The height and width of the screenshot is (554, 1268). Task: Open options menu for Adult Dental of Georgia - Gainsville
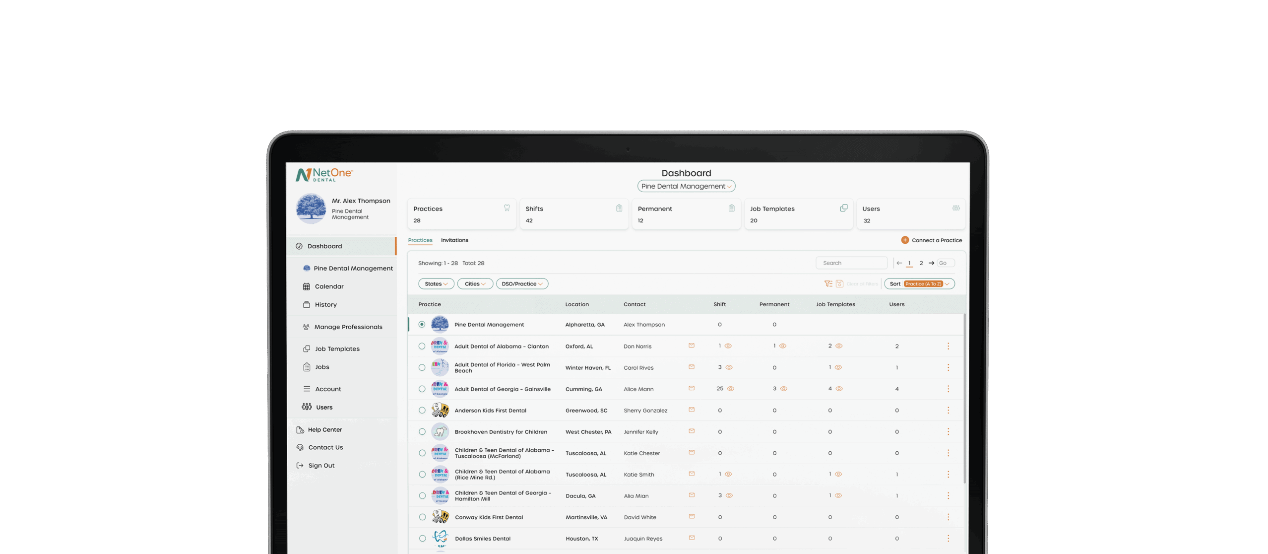[x=948, y=389]
